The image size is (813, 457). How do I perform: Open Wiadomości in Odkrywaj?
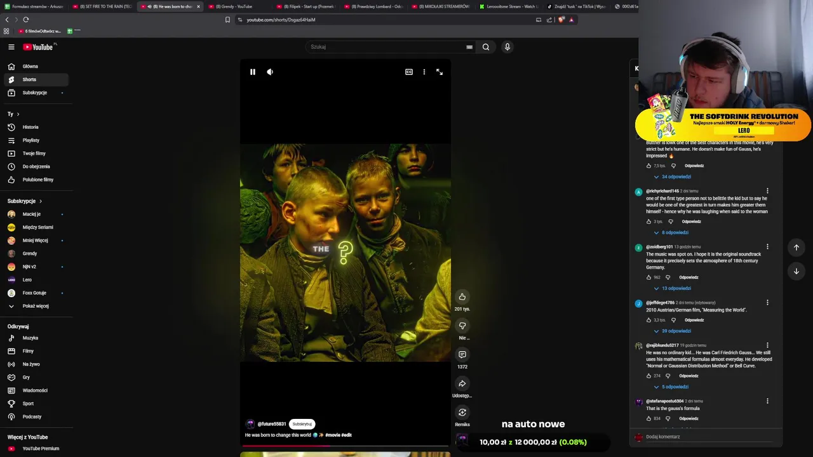36,390
